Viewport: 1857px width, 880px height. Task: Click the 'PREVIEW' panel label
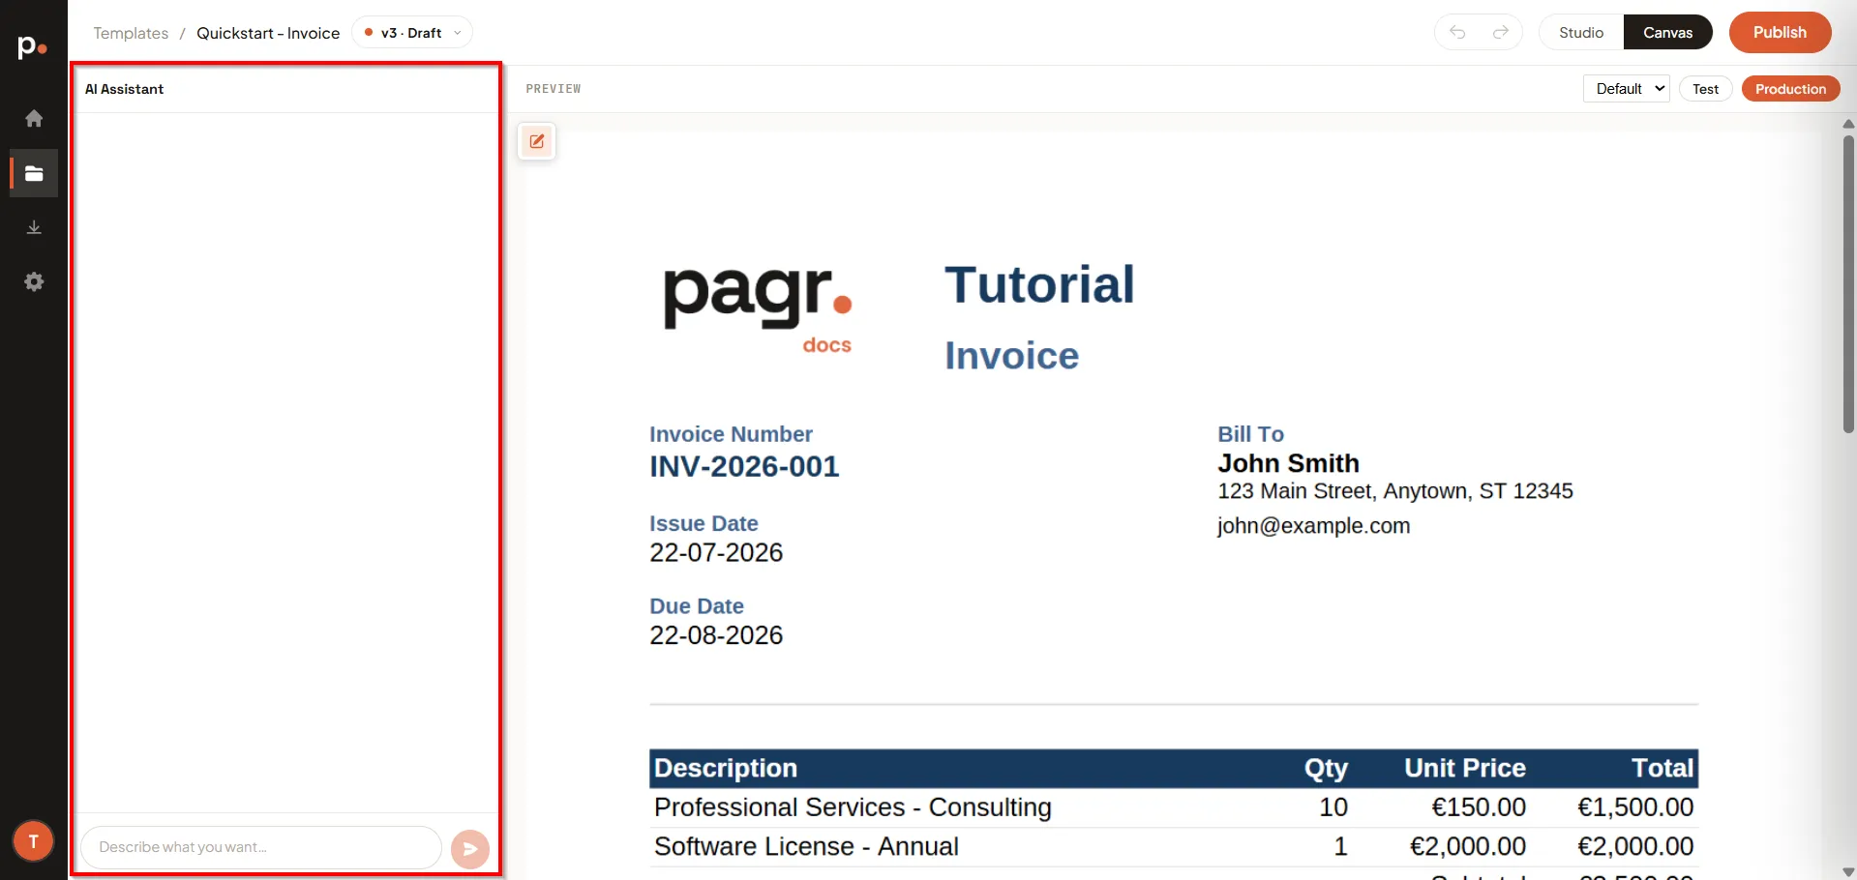(x=554, y=89)
